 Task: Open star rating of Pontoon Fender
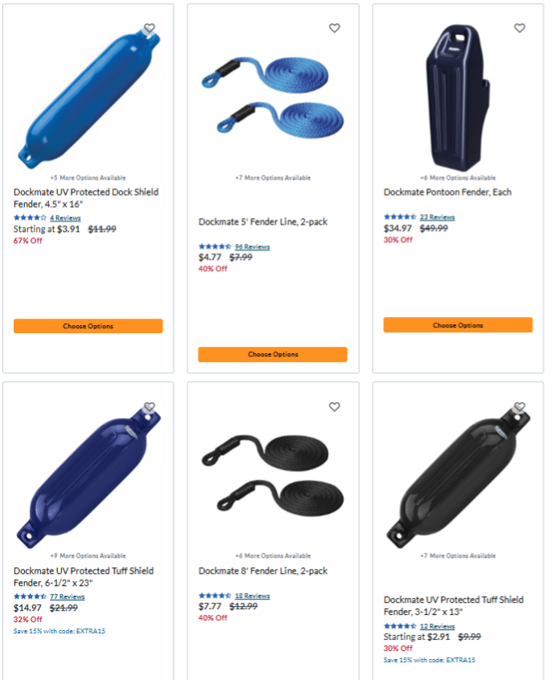399,216
